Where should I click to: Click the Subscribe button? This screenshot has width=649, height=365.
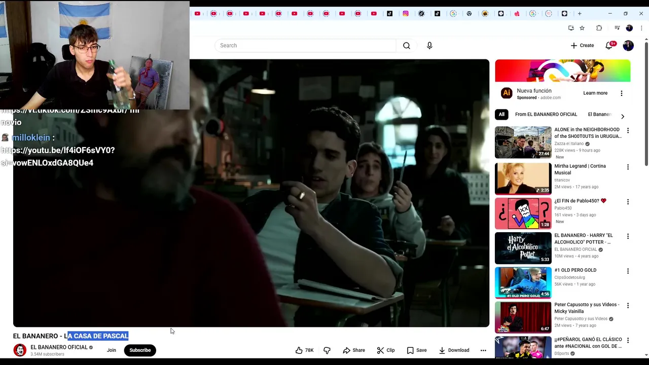click(x=140, y=350)
